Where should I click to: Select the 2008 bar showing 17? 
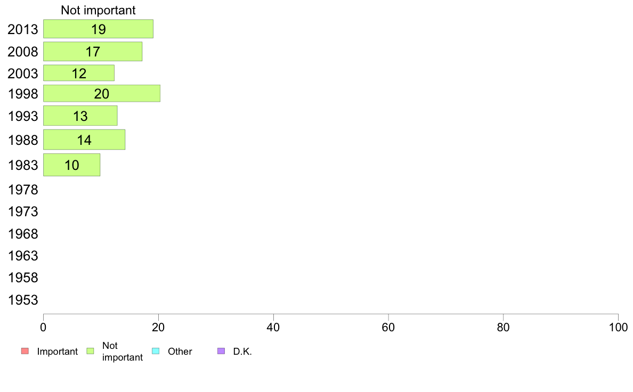point(93,52)
